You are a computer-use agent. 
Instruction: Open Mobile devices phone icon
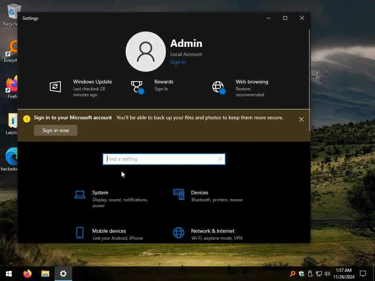point(79,233)
